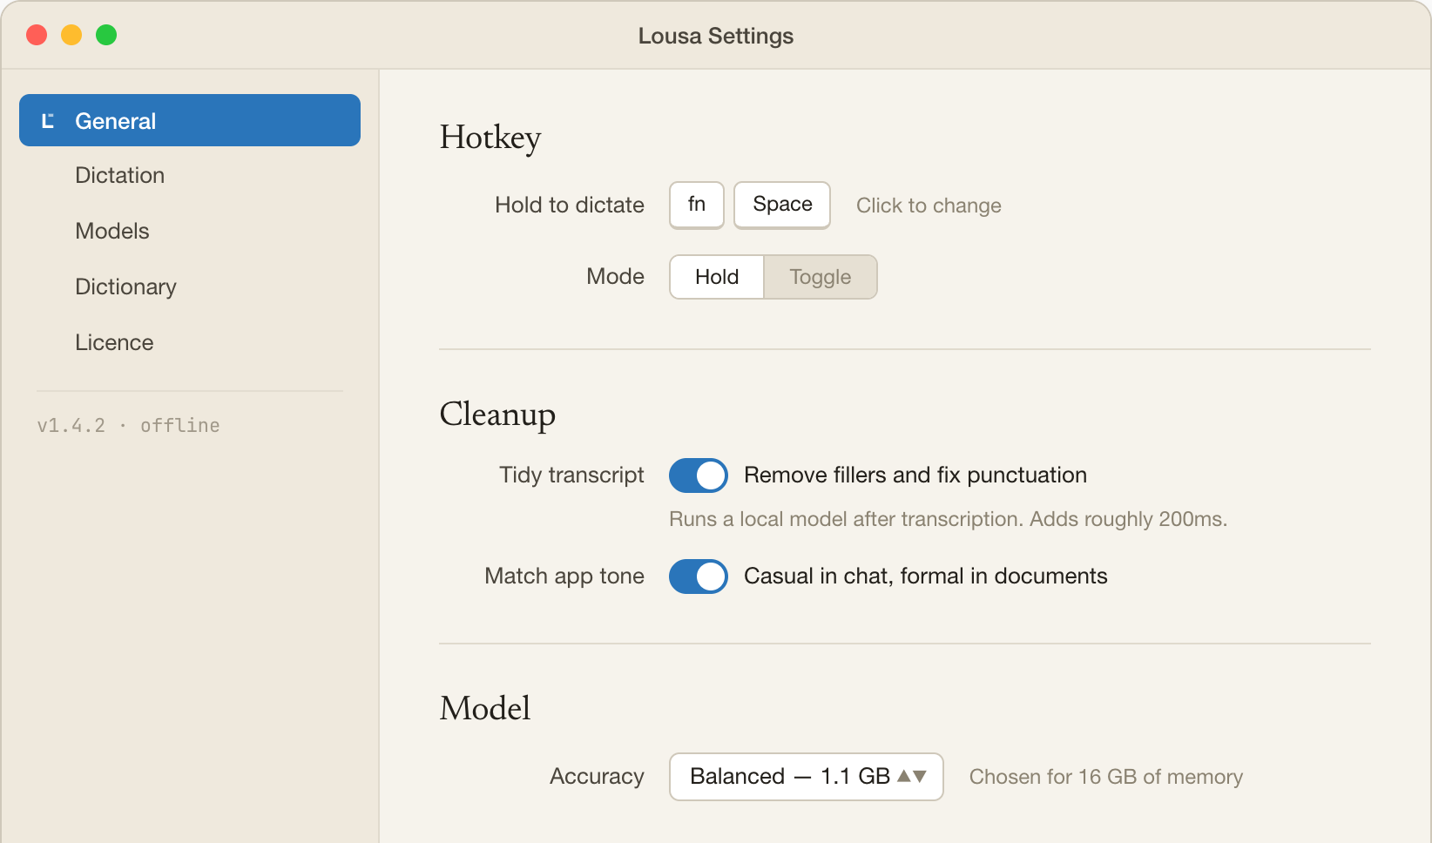Set mode to Hold
This screenshot has width=1432, height=843.
[717, 277]
